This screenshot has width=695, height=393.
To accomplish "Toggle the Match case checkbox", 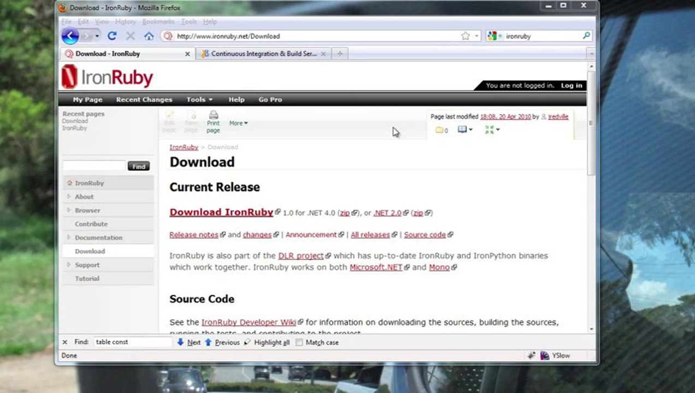I will tap(299, 342).
